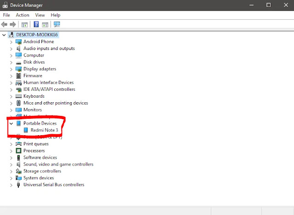Screen dimensions: 294x215
Task: Open the Action menu
Action: (x=23, y=15)
